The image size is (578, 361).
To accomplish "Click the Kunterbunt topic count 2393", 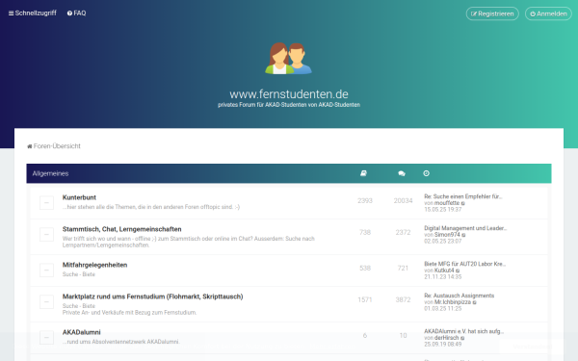I will [365, 201].
